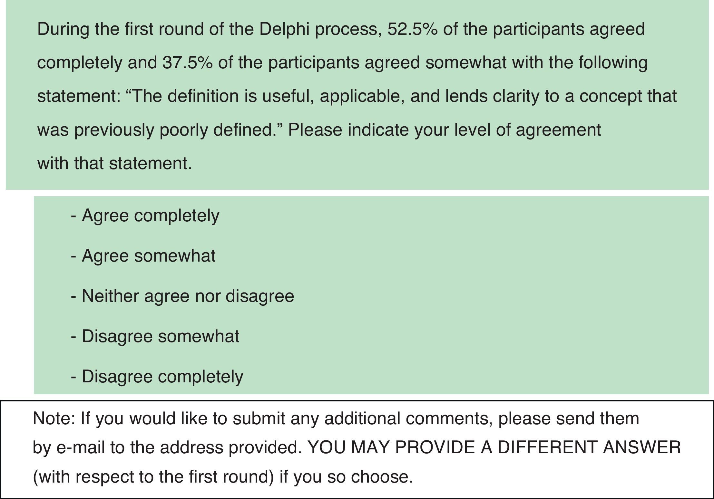Screen dimensions: 714x499
Task: Click the words "lends clarity" in the statement
Action: click(x=492, y=96)
